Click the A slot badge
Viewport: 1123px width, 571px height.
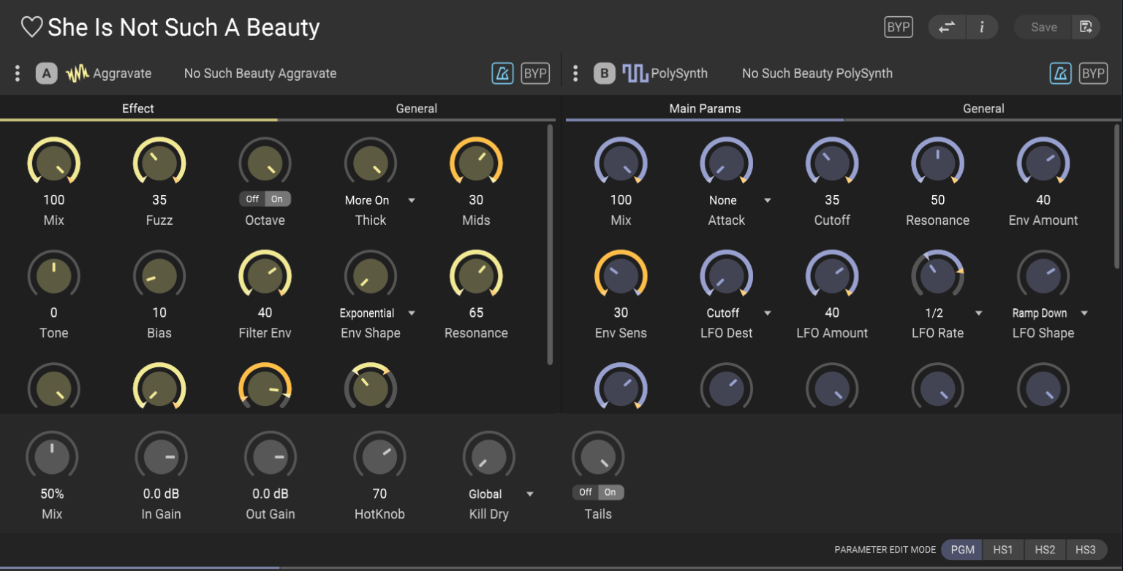click(47, 73)
